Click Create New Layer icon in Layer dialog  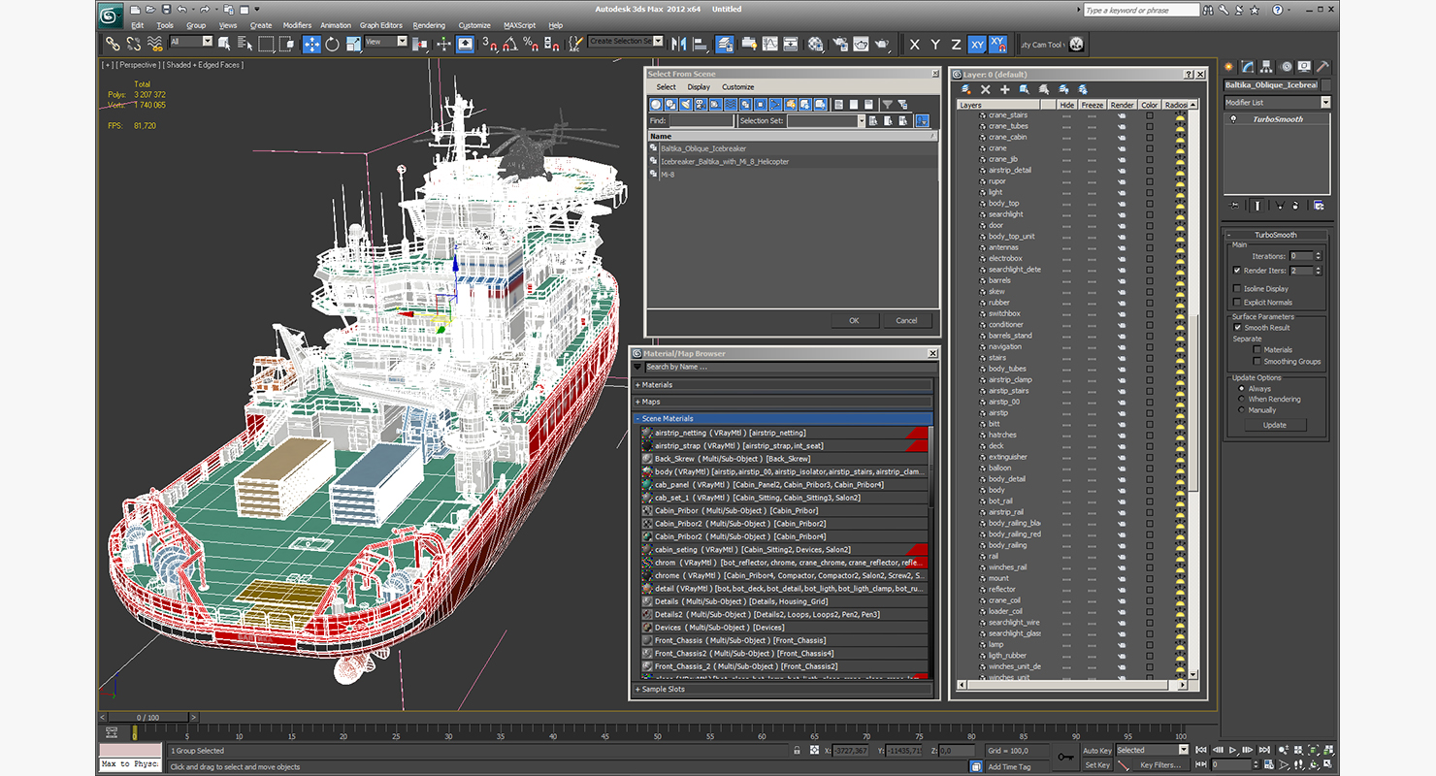pos(965,89)
